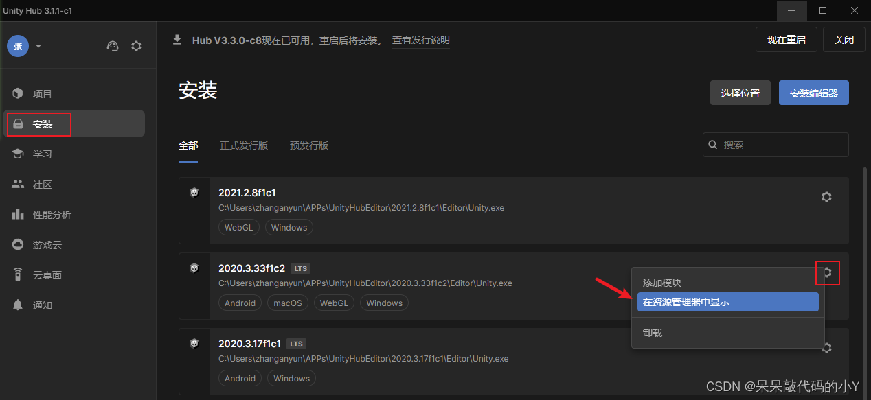
Task: Focus the 搜索 input field
Action: pyautogui.click(x=776, y=145)
